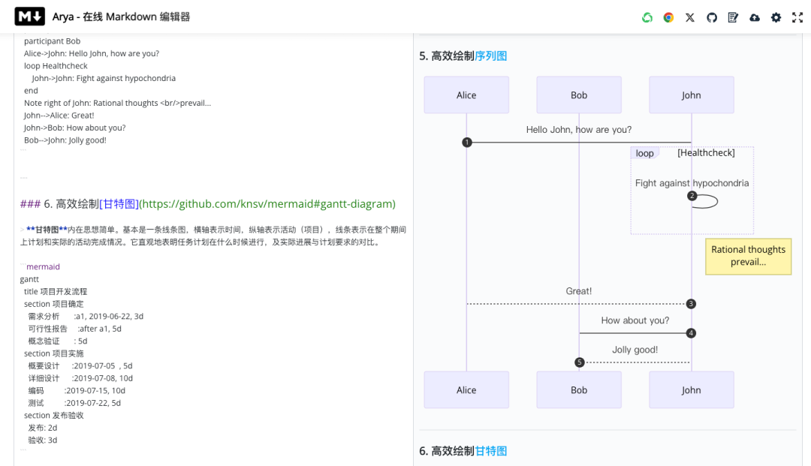Open the Chrome extension icon
Image resolution: width=811 pixels, height=466 pixels.
[x=668, y=17]
